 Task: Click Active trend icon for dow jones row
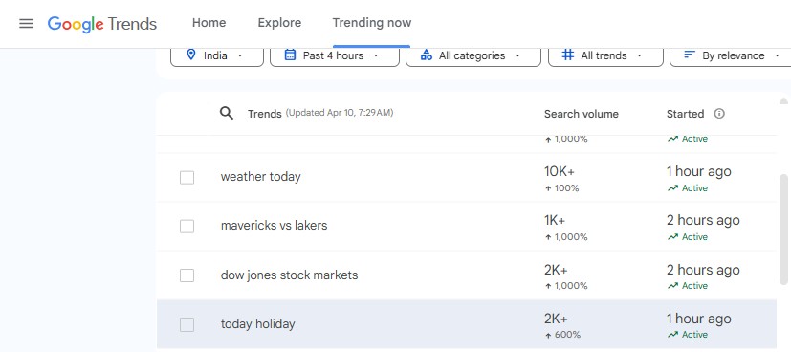[x=672, y=286]
